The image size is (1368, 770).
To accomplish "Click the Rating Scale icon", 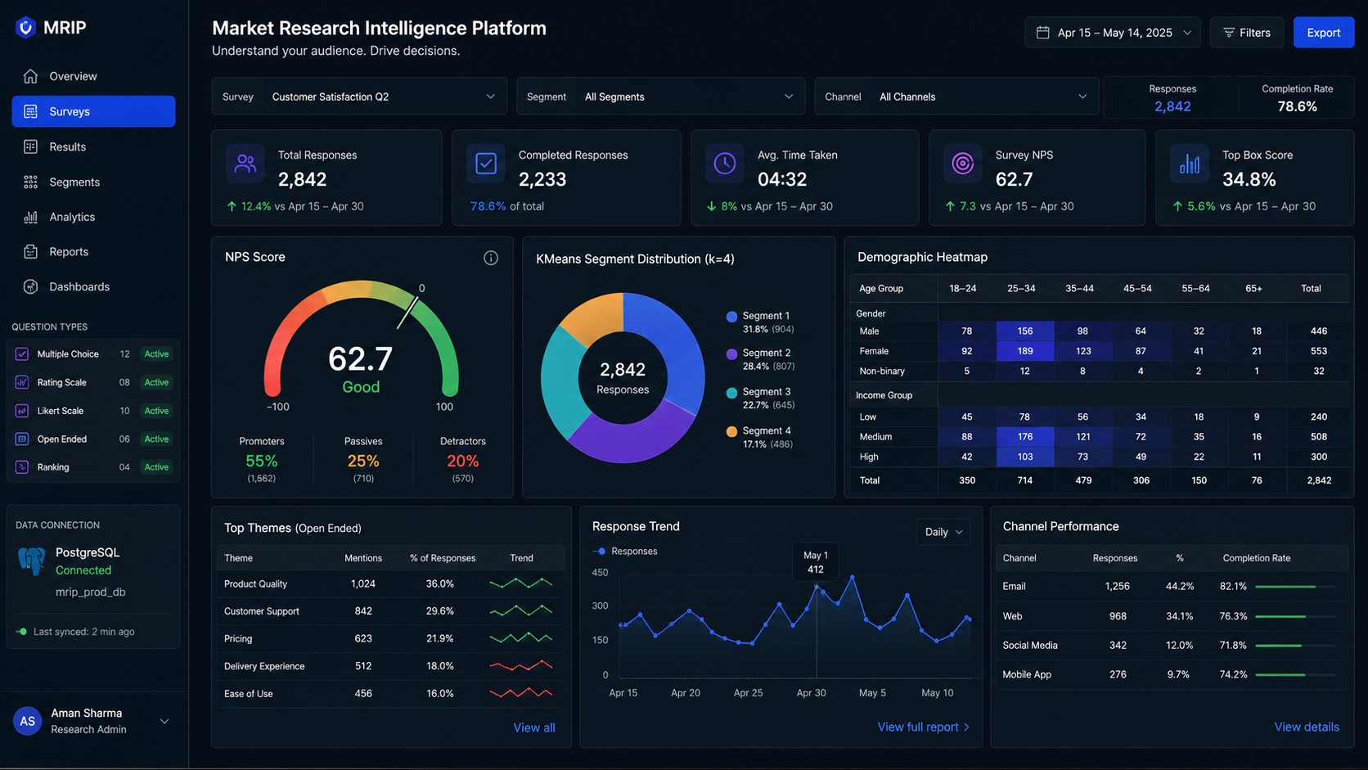I will (x=22, y=382).
